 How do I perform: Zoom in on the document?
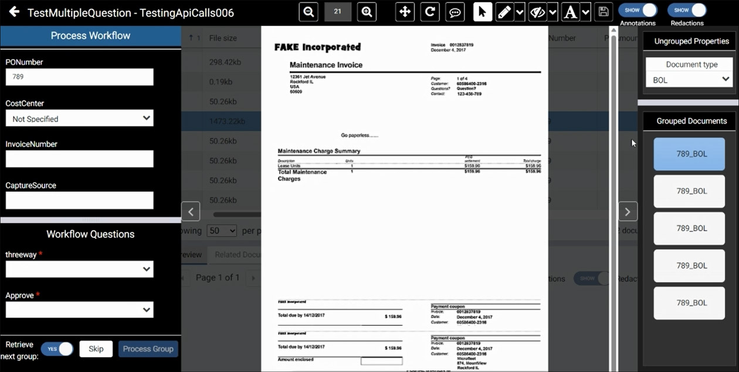click(367, 12)
